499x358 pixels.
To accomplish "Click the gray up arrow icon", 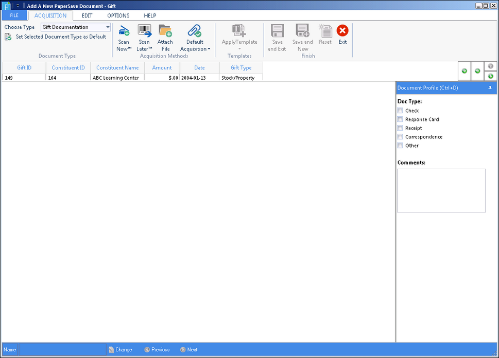I will click(490, 66).
